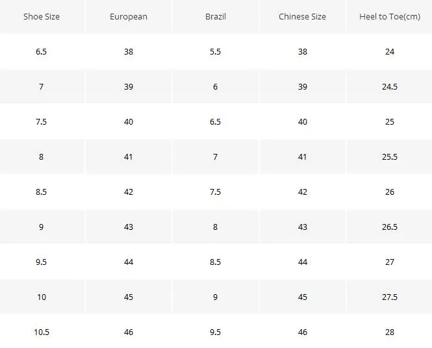Screen dimensions: 432x348
Task: Click shoe size 10.5 in first column
Action: [x=42, y=332]
